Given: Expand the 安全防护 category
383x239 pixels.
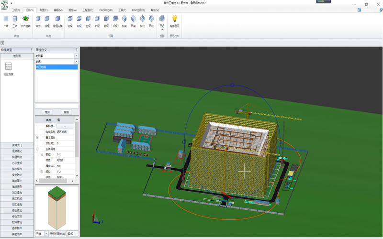Looking at the screenshot, I should (x=17, y=175).
